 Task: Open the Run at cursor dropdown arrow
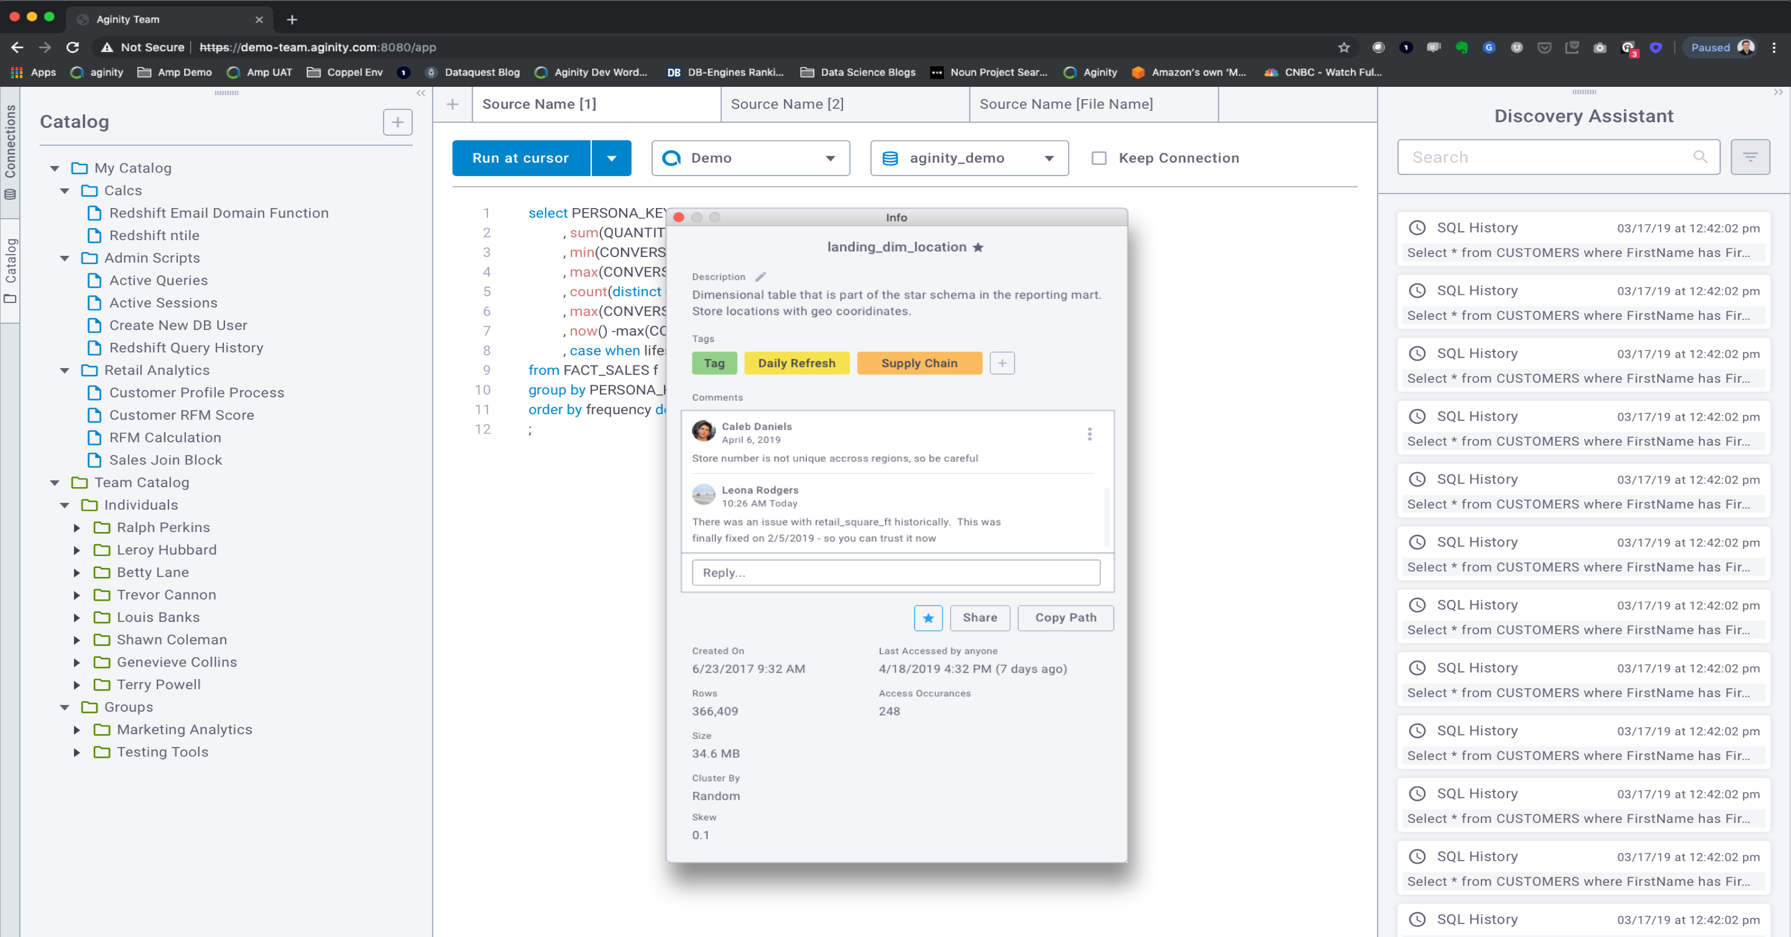611,158
